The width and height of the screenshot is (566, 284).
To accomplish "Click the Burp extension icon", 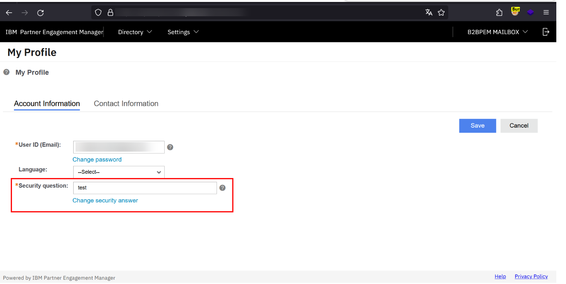I will coord(515,12).
